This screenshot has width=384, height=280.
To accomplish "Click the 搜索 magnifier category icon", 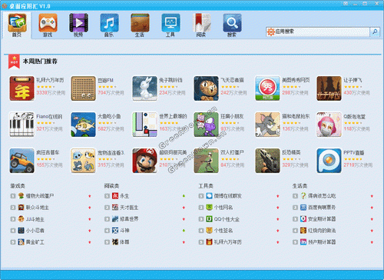I will (x=232, y=25).
